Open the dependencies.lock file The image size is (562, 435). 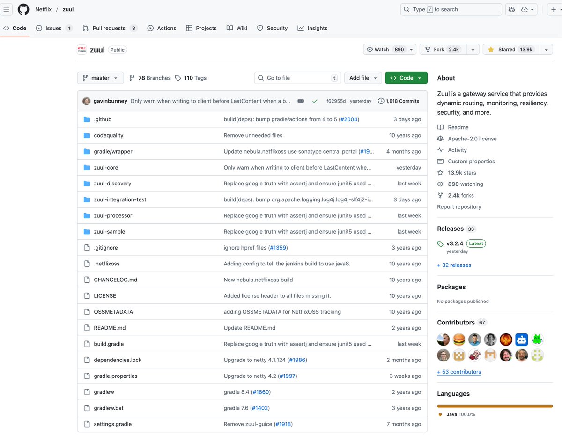[118, 360]
